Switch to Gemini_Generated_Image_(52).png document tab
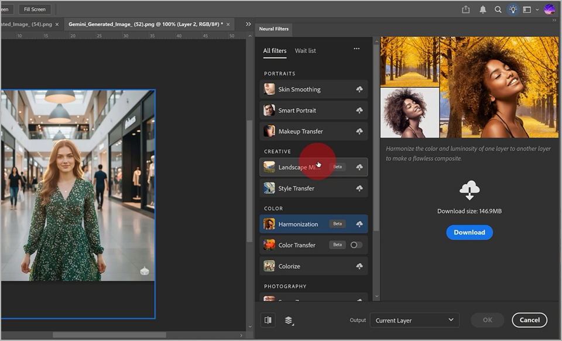 tap(145, 24)
